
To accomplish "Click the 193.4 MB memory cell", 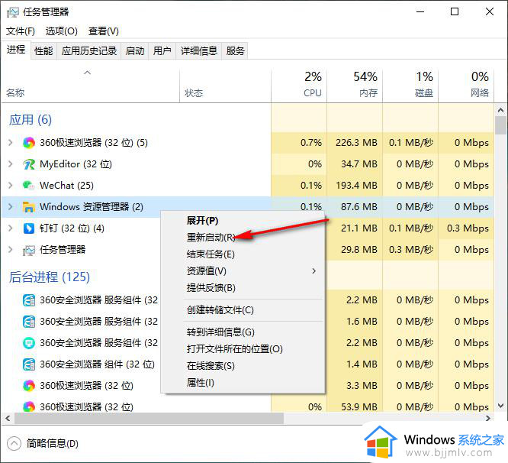I will point(356,186).
